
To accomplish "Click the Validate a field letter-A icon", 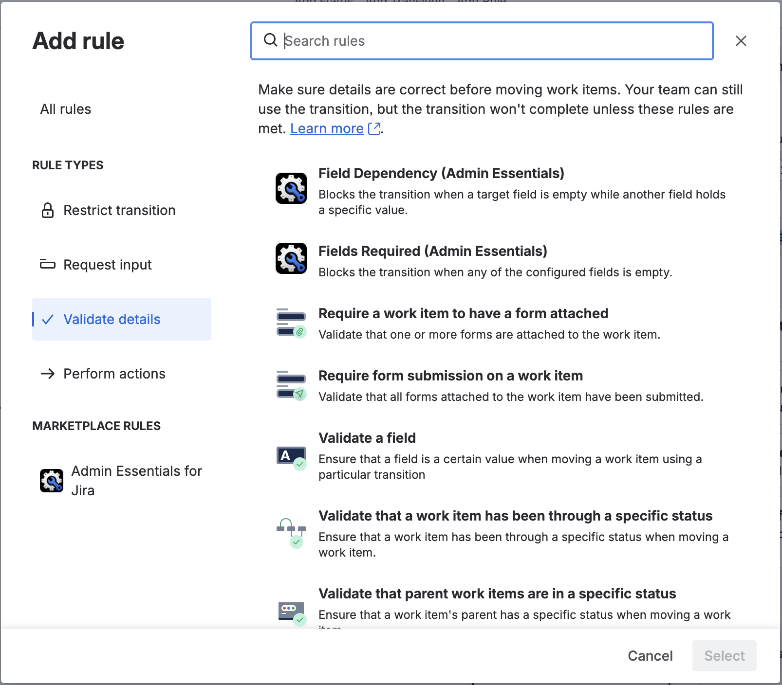I will (x=291, y=458).
